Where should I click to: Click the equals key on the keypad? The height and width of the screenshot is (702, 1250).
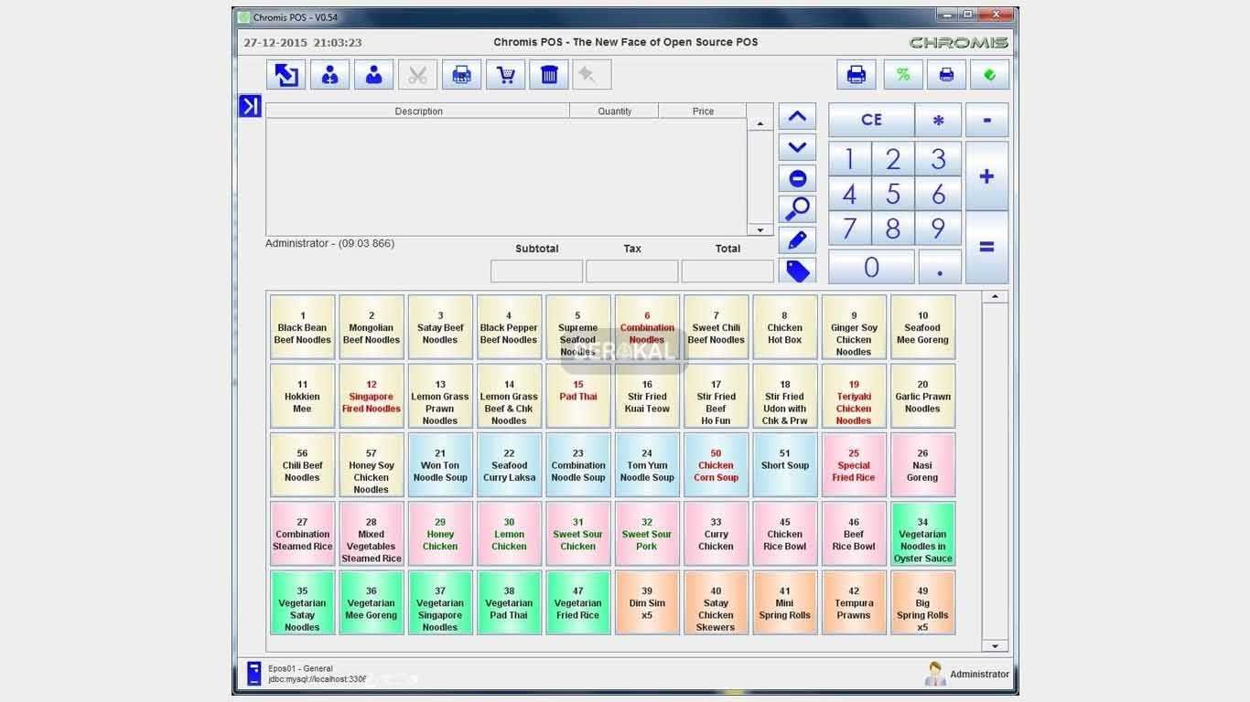(x=986, y=248)
